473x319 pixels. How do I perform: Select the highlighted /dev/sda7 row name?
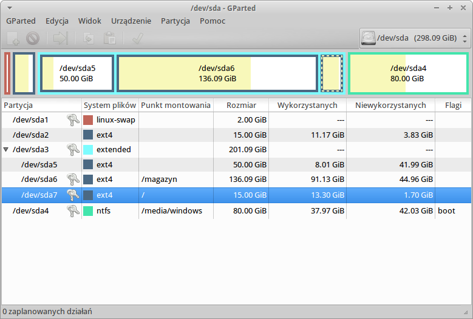[39, 195]
